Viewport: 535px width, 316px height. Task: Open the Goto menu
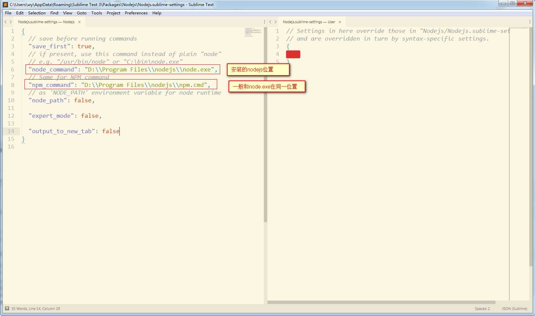pos(82,13)
